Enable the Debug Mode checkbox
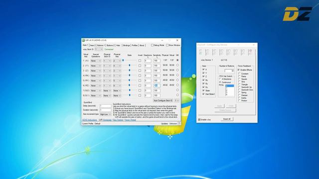319x179 pixels. (x=152, y=45)
